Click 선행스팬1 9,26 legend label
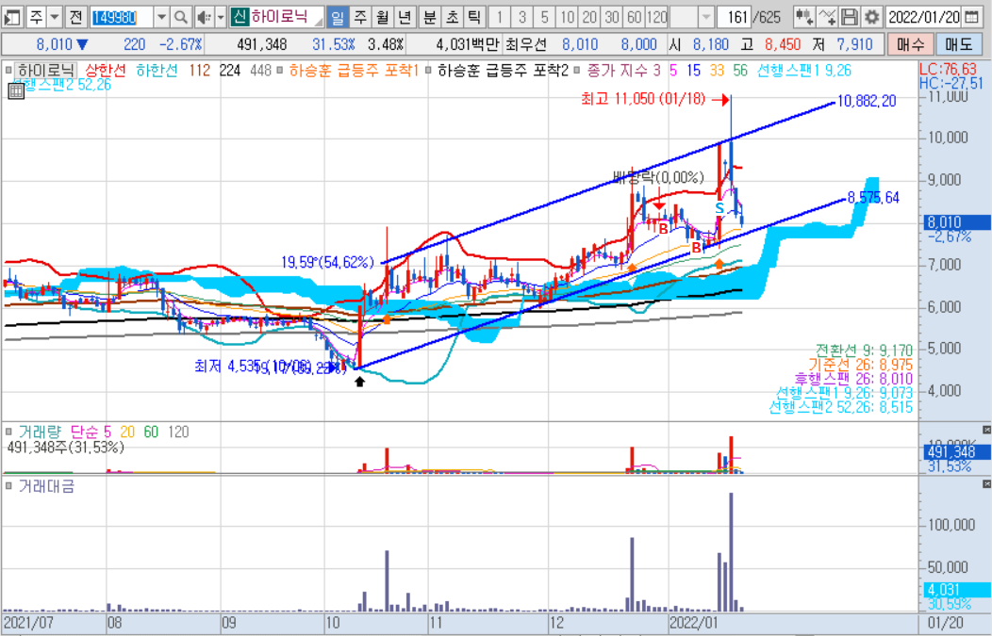 tap(804, 70)
